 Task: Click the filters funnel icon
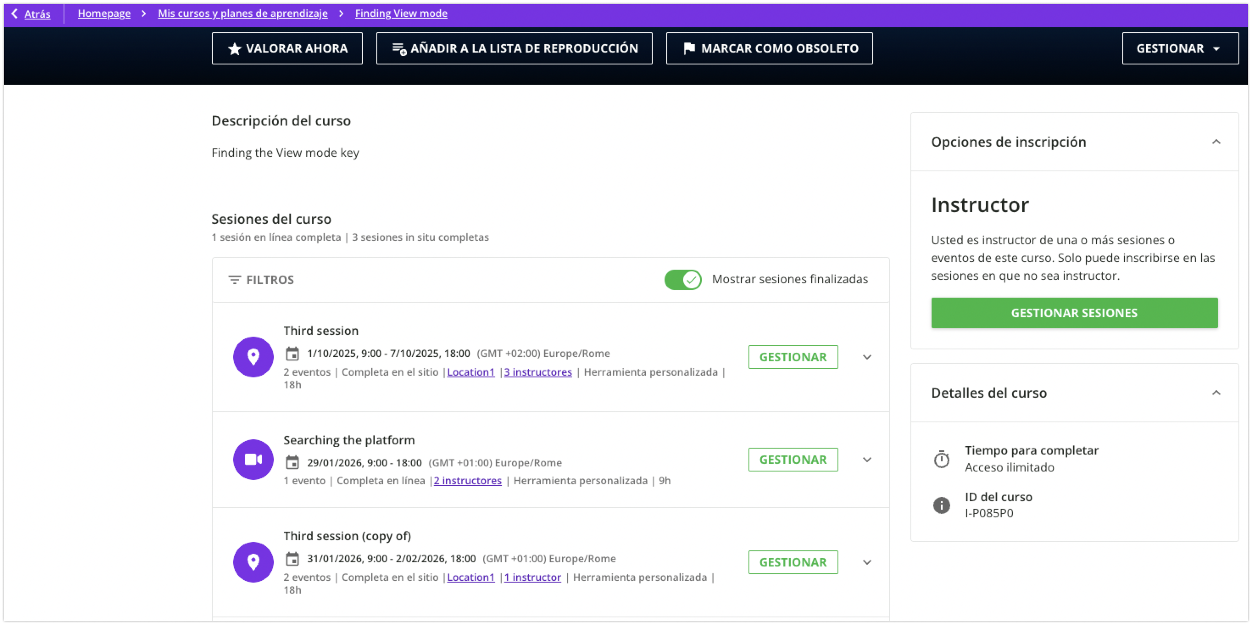coord(234,280)
